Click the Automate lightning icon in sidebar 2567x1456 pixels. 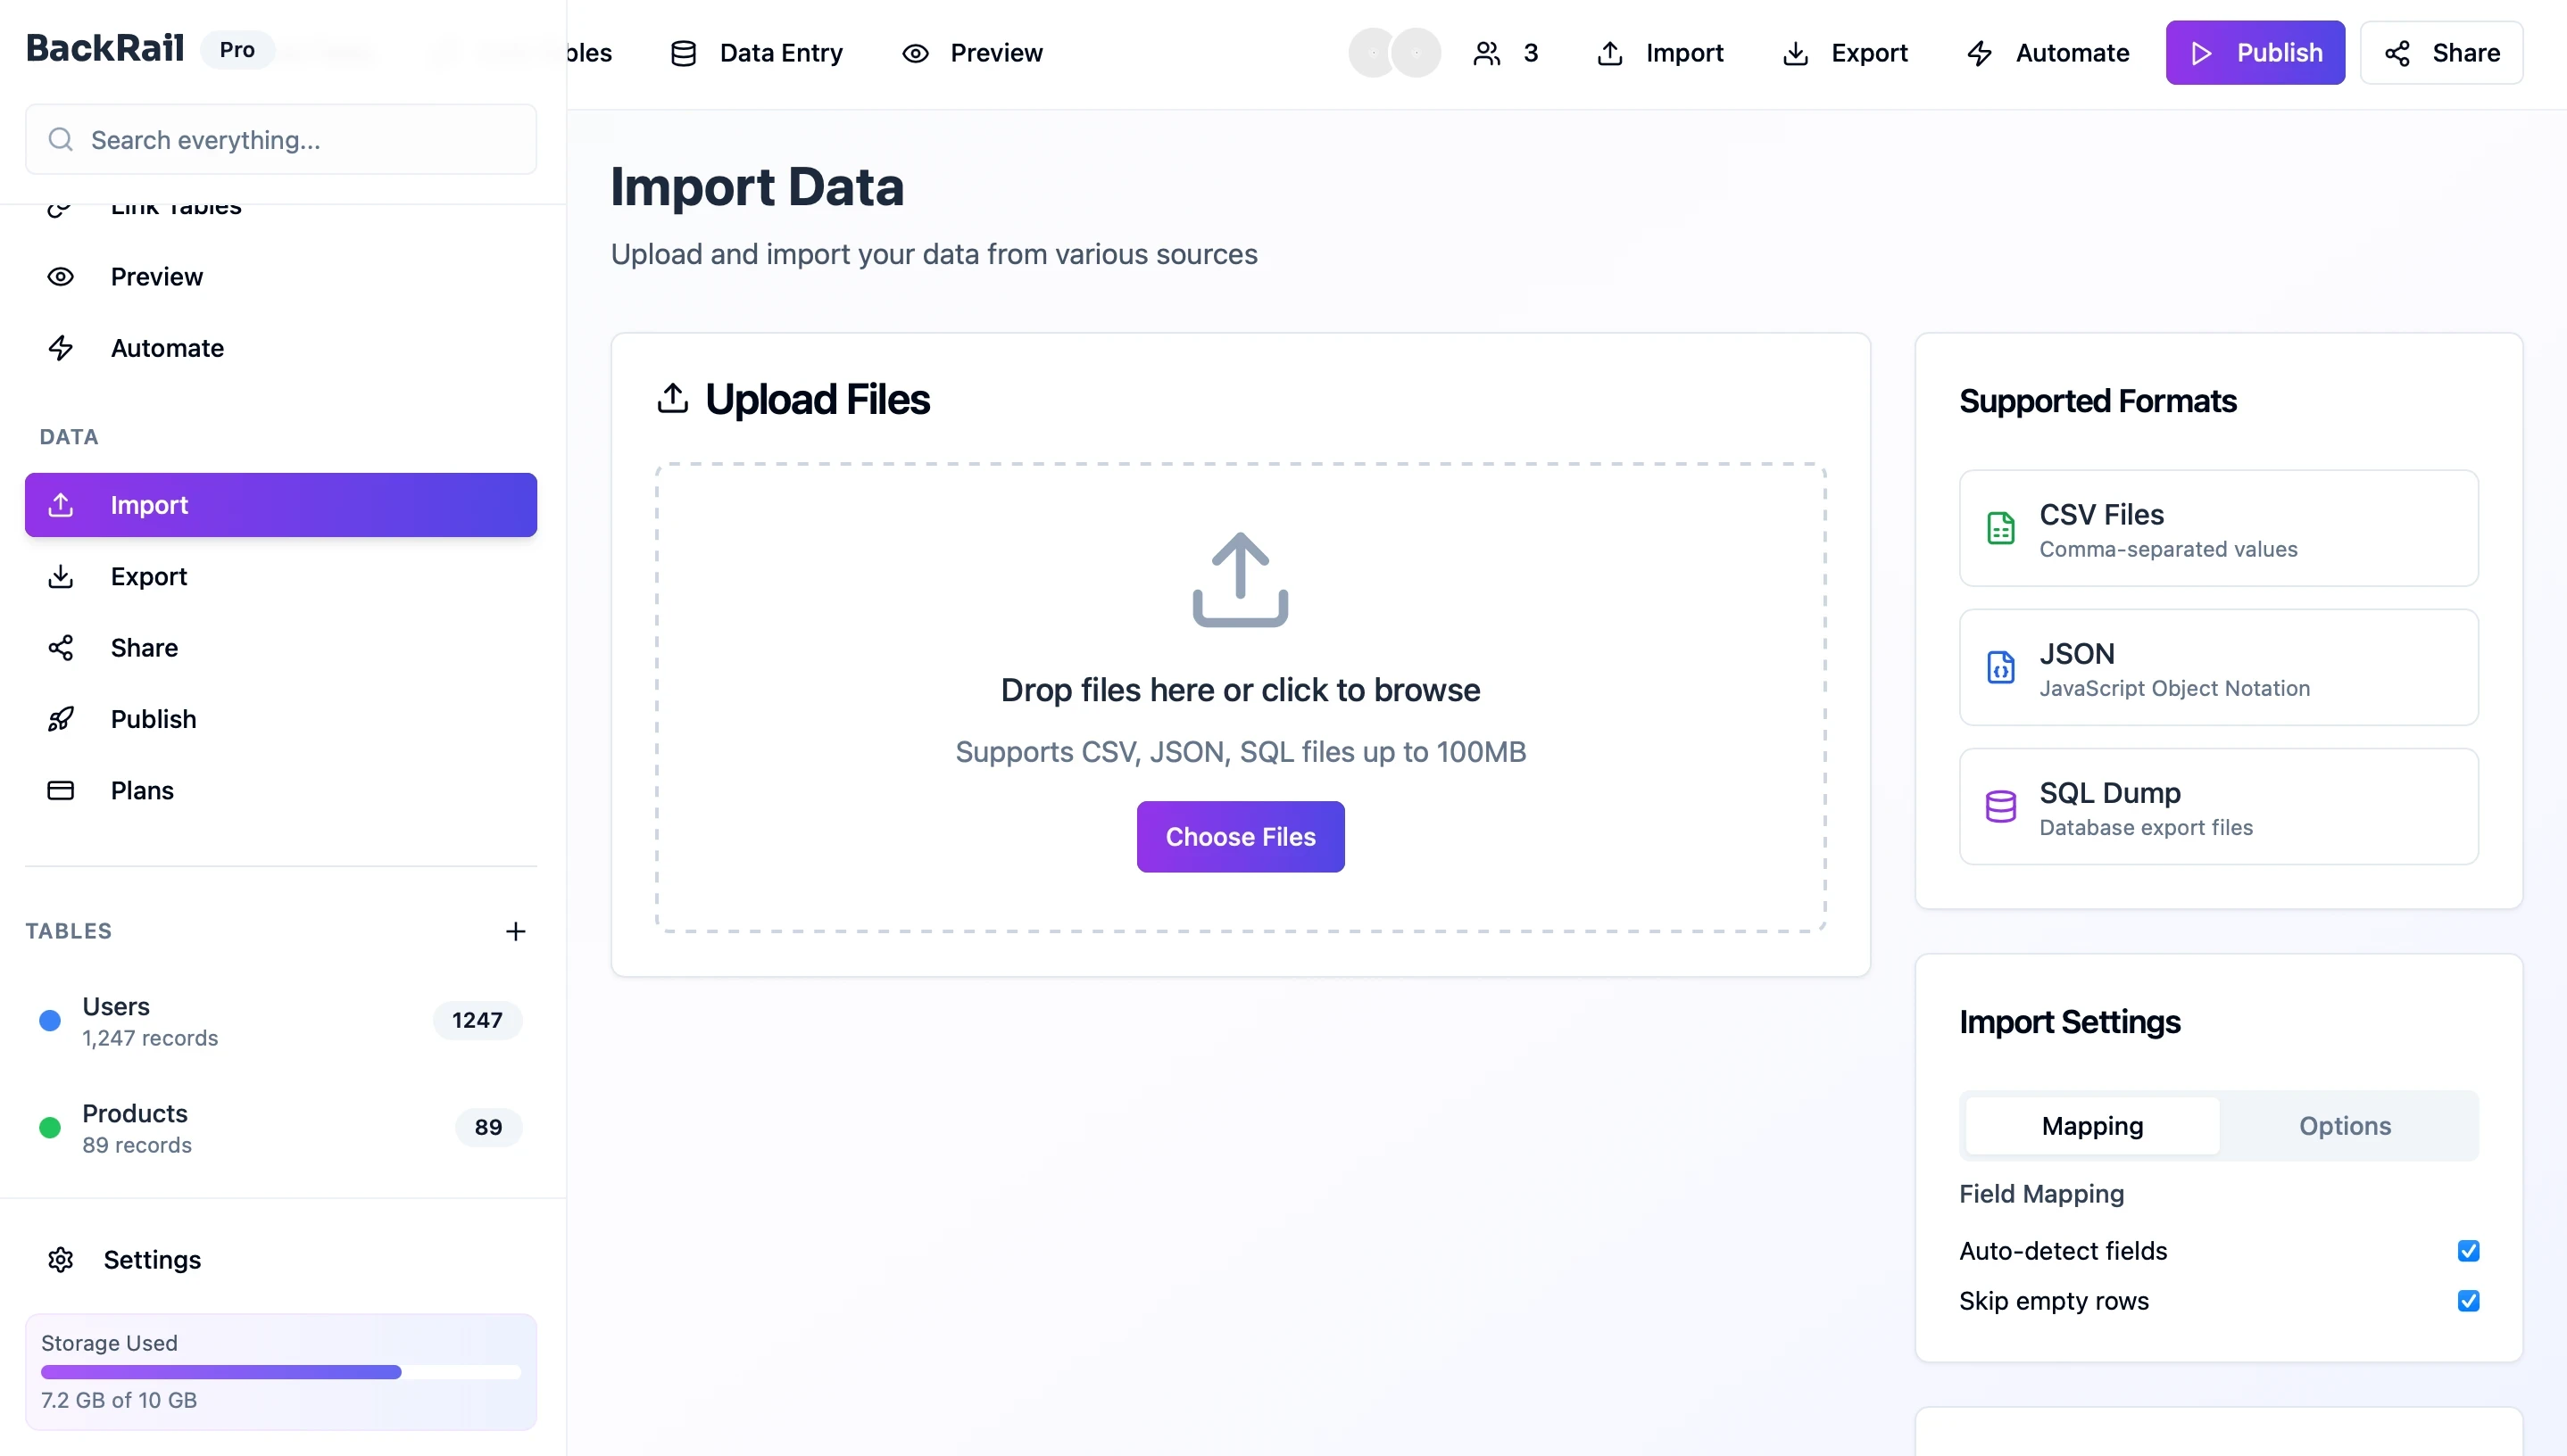(61, 348)
